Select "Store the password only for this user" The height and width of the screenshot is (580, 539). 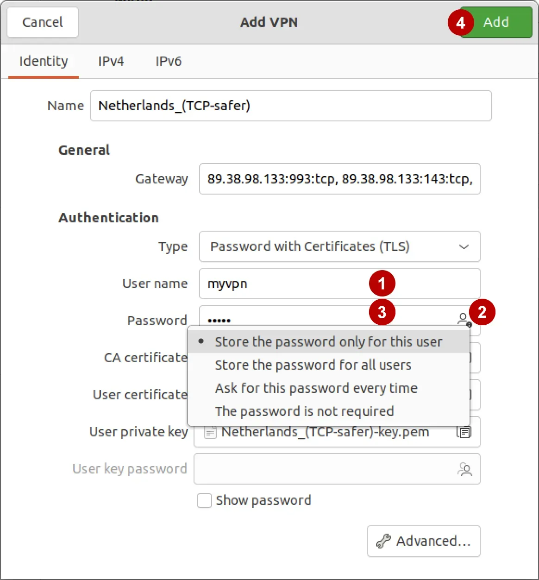328,341
